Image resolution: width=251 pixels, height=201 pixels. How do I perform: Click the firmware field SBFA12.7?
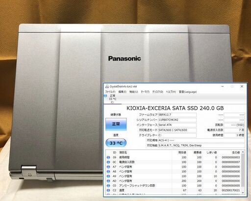click(x=177, y=115)
